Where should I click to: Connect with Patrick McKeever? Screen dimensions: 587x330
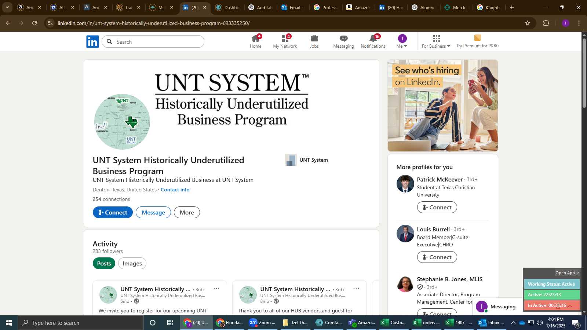(x=437, y=207)
